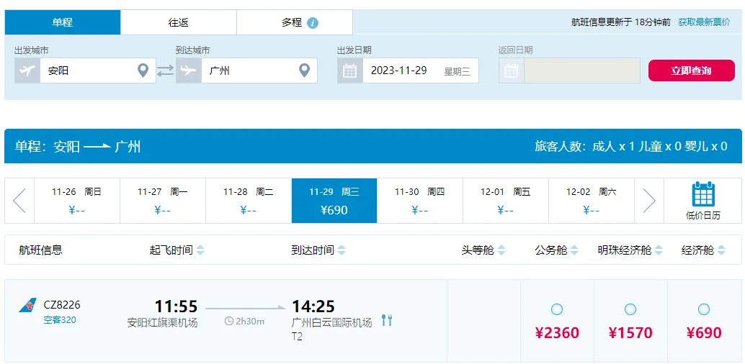Click aircraft type link 空客320
The image size is (745, 364).
pos(60,320)
